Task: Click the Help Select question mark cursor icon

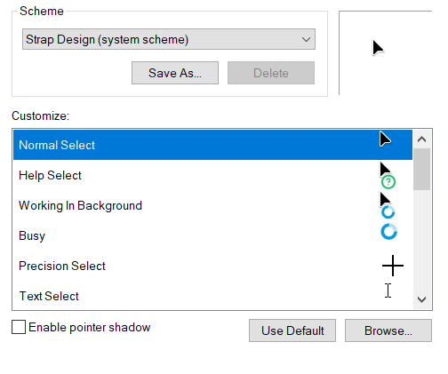Action: tap(388, 175)
